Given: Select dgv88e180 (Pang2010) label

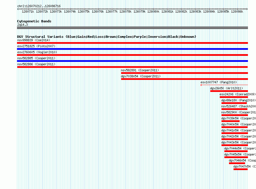Looking at the screenshot, I should pos(238,100).
